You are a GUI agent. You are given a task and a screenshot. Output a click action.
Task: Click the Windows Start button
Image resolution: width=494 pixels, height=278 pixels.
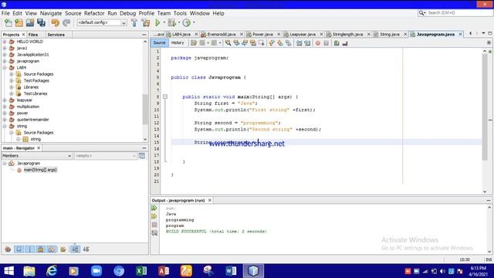click(8, 271)
